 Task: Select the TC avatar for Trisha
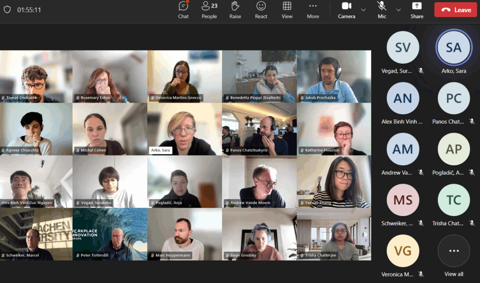pos(453,200)
